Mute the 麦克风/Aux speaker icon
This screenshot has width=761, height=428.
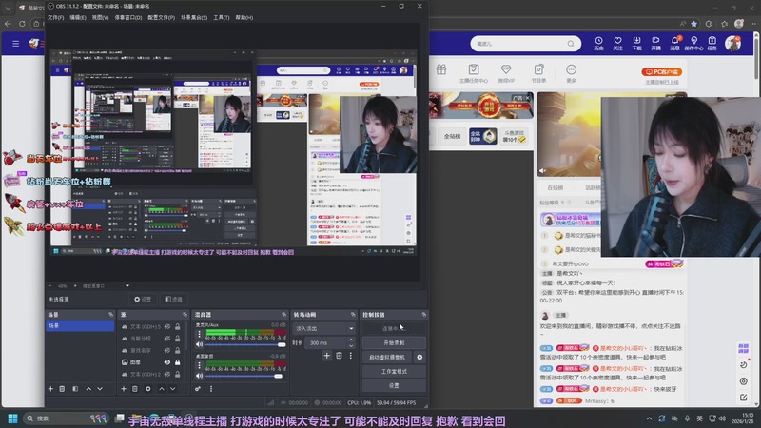199,344
